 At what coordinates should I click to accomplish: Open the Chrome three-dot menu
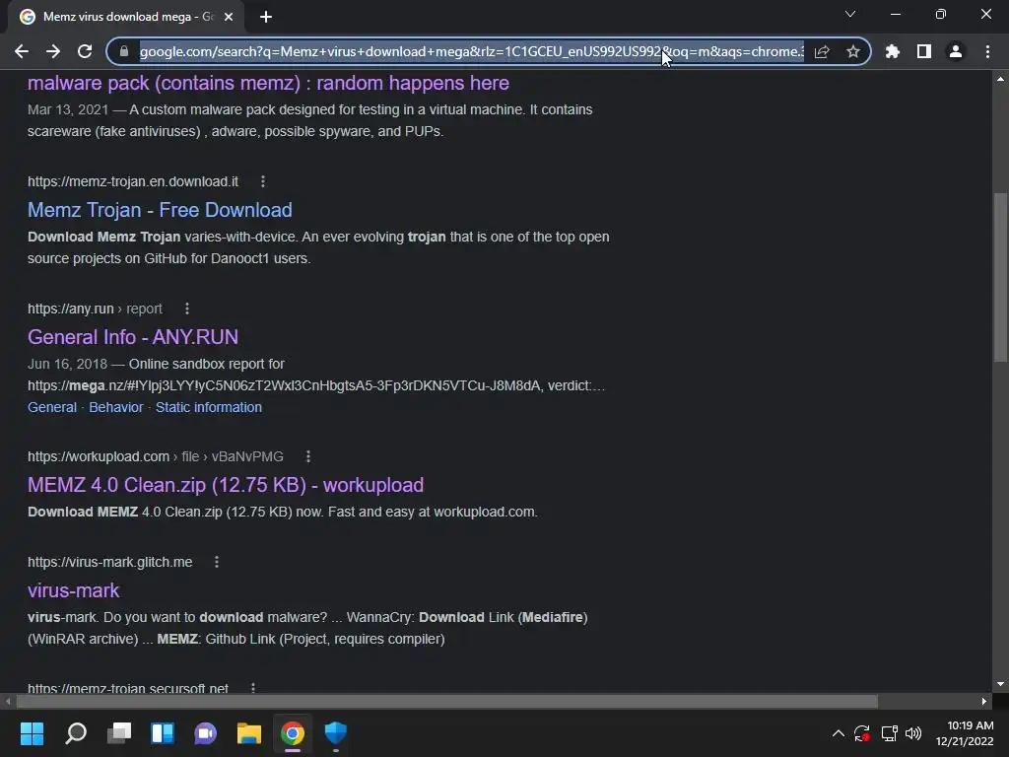(x=987, y=51)
